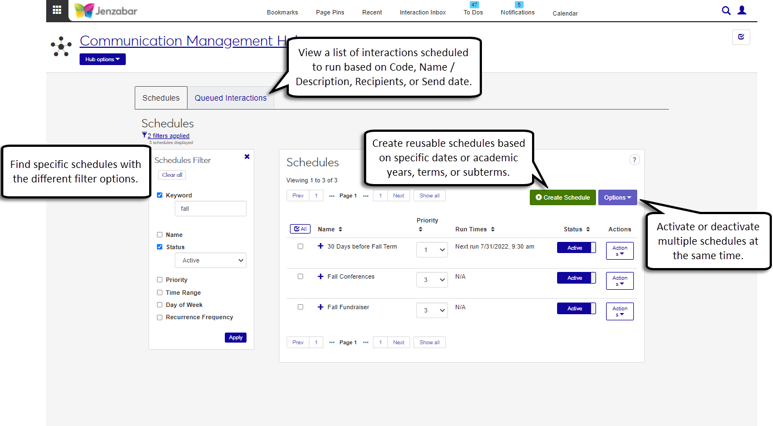The width and height of the screenshot is (773, 426).
Task: Open the Status filter Active dropdown
Action: pyautogui.click(x=210, y=260)
